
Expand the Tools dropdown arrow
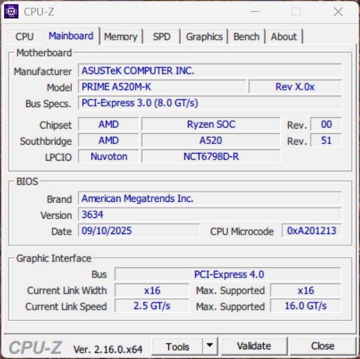click(x=210, y=346)
